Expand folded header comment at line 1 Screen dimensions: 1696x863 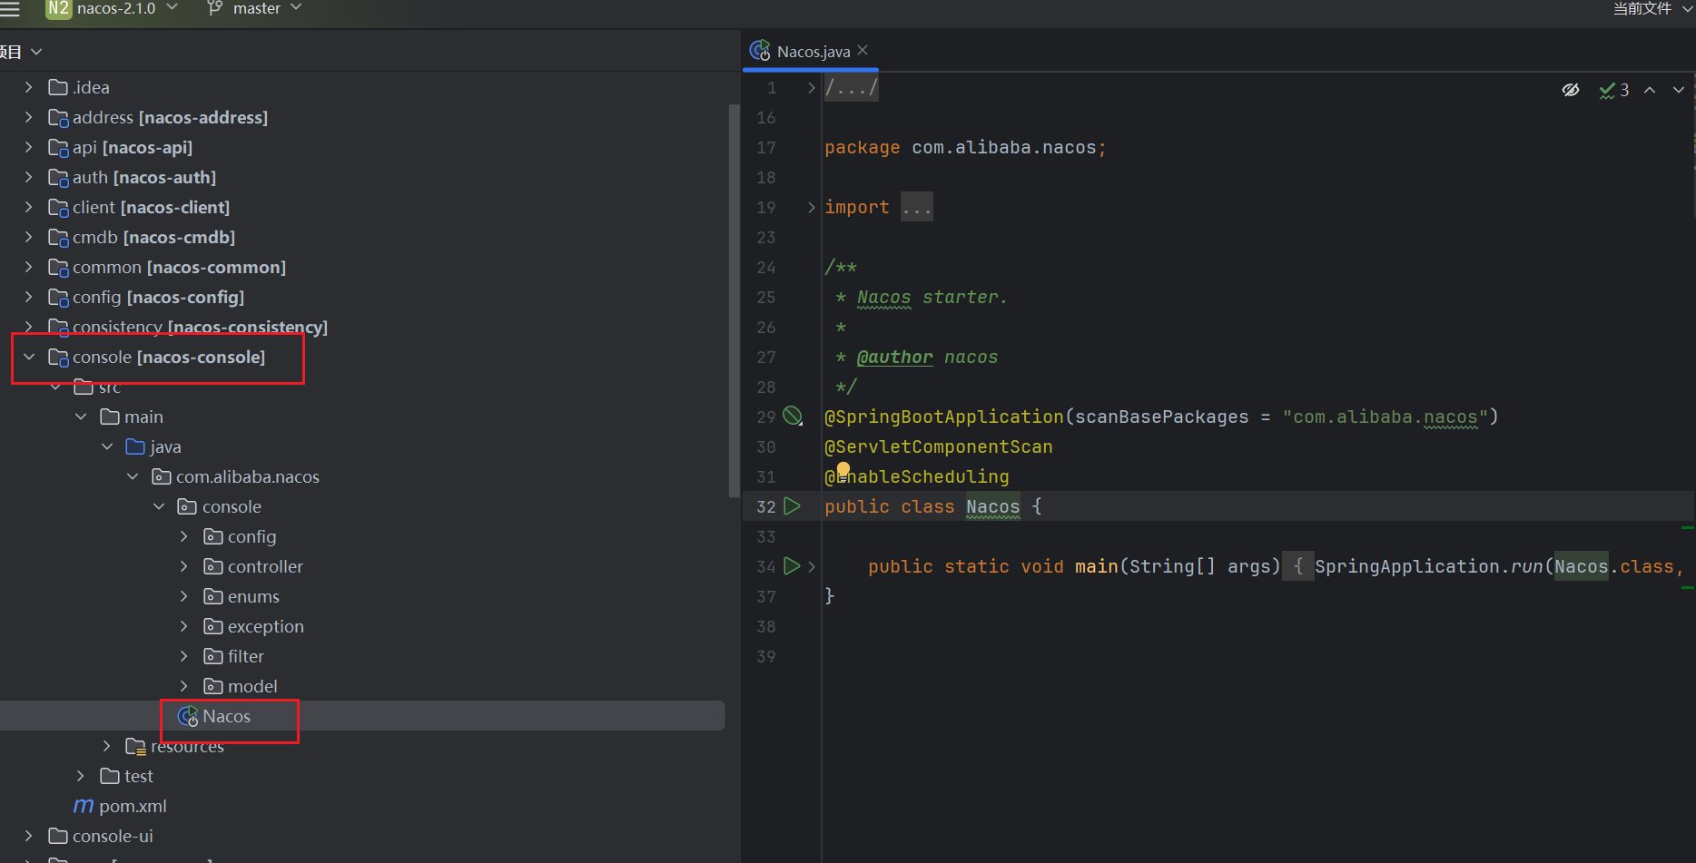point(811,87)
